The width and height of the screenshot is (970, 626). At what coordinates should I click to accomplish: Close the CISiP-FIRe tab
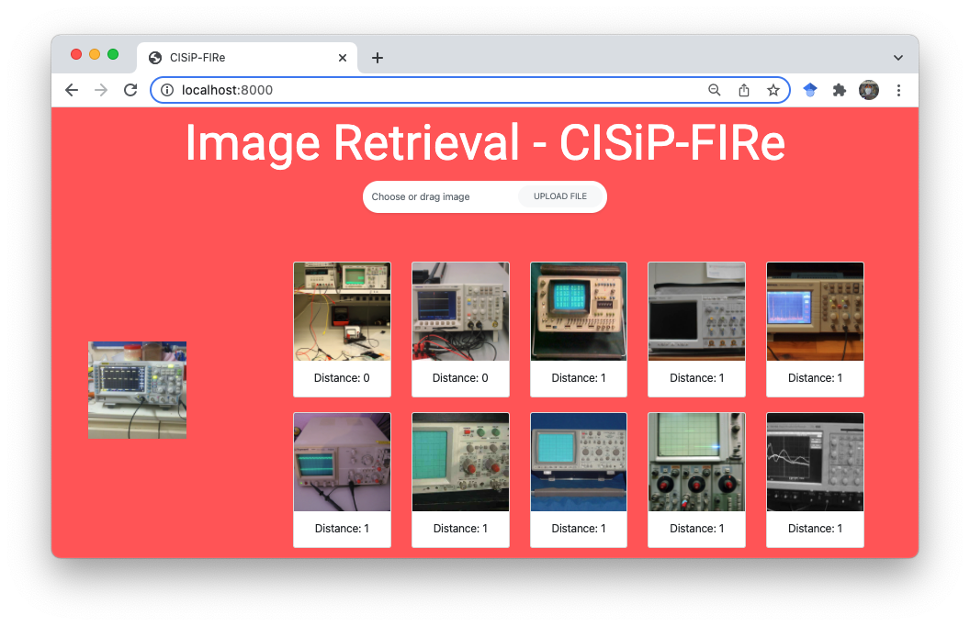pos(342,58)
